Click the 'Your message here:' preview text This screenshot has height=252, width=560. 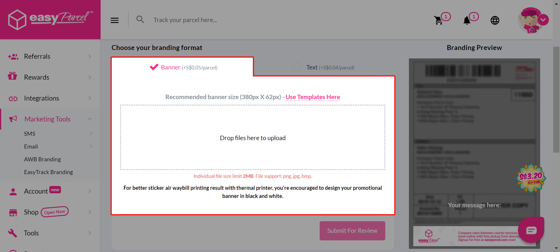474,205
